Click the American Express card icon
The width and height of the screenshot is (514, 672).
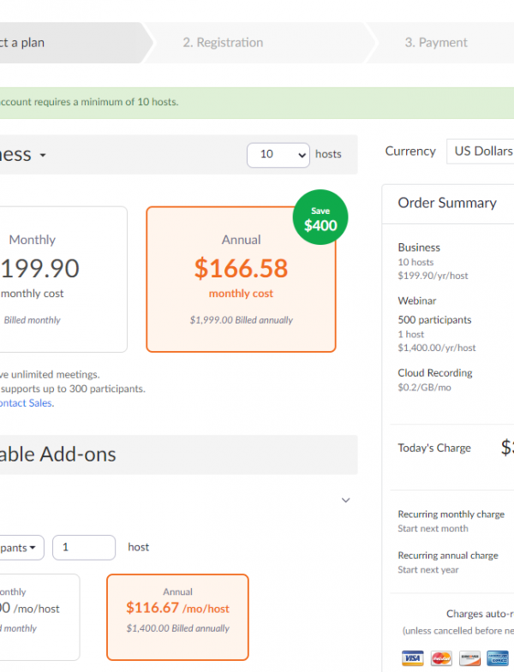[498, 657]
